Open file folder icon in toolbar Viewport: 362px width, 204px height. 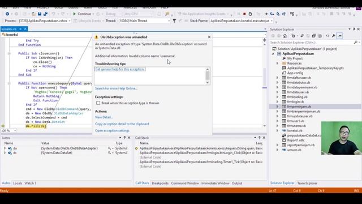coord(34,14)
